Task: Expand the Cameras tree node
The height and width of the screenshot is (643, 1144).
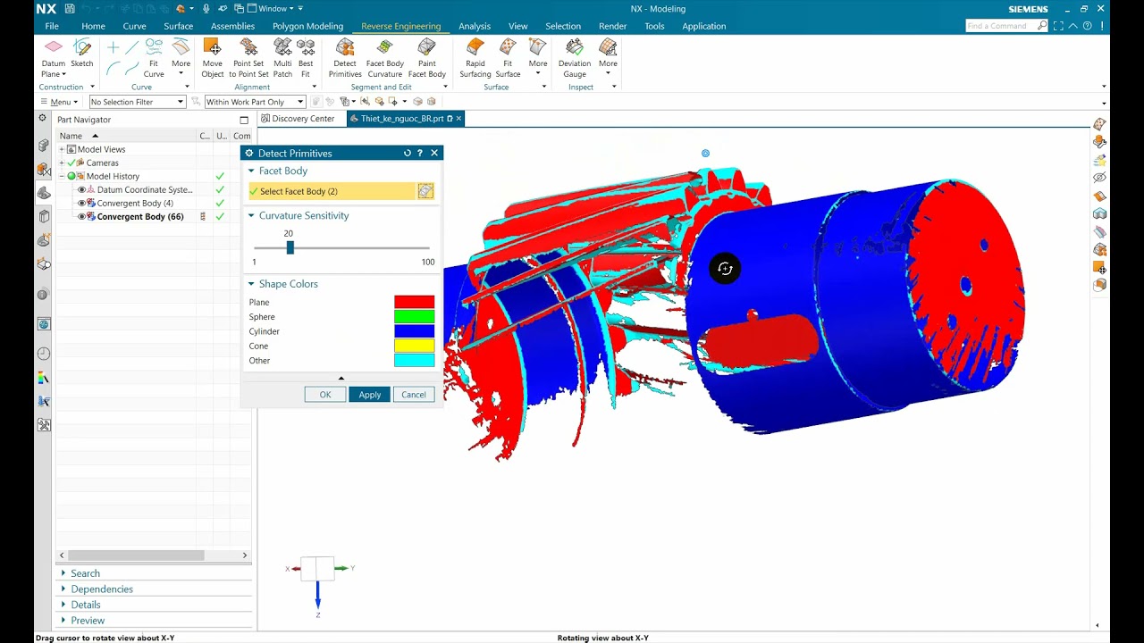Action: 62,163
